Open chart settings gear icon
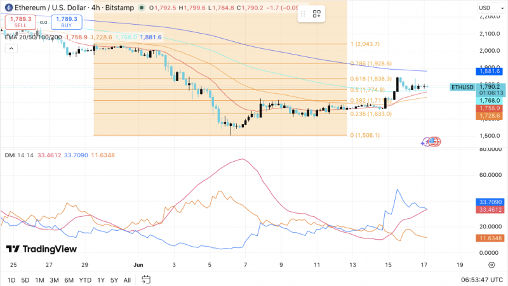 click(x=491, y=264)
